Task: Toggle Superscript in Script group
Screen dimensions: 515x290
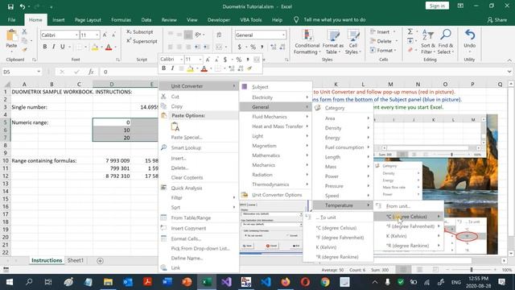Action: point(142,41)
